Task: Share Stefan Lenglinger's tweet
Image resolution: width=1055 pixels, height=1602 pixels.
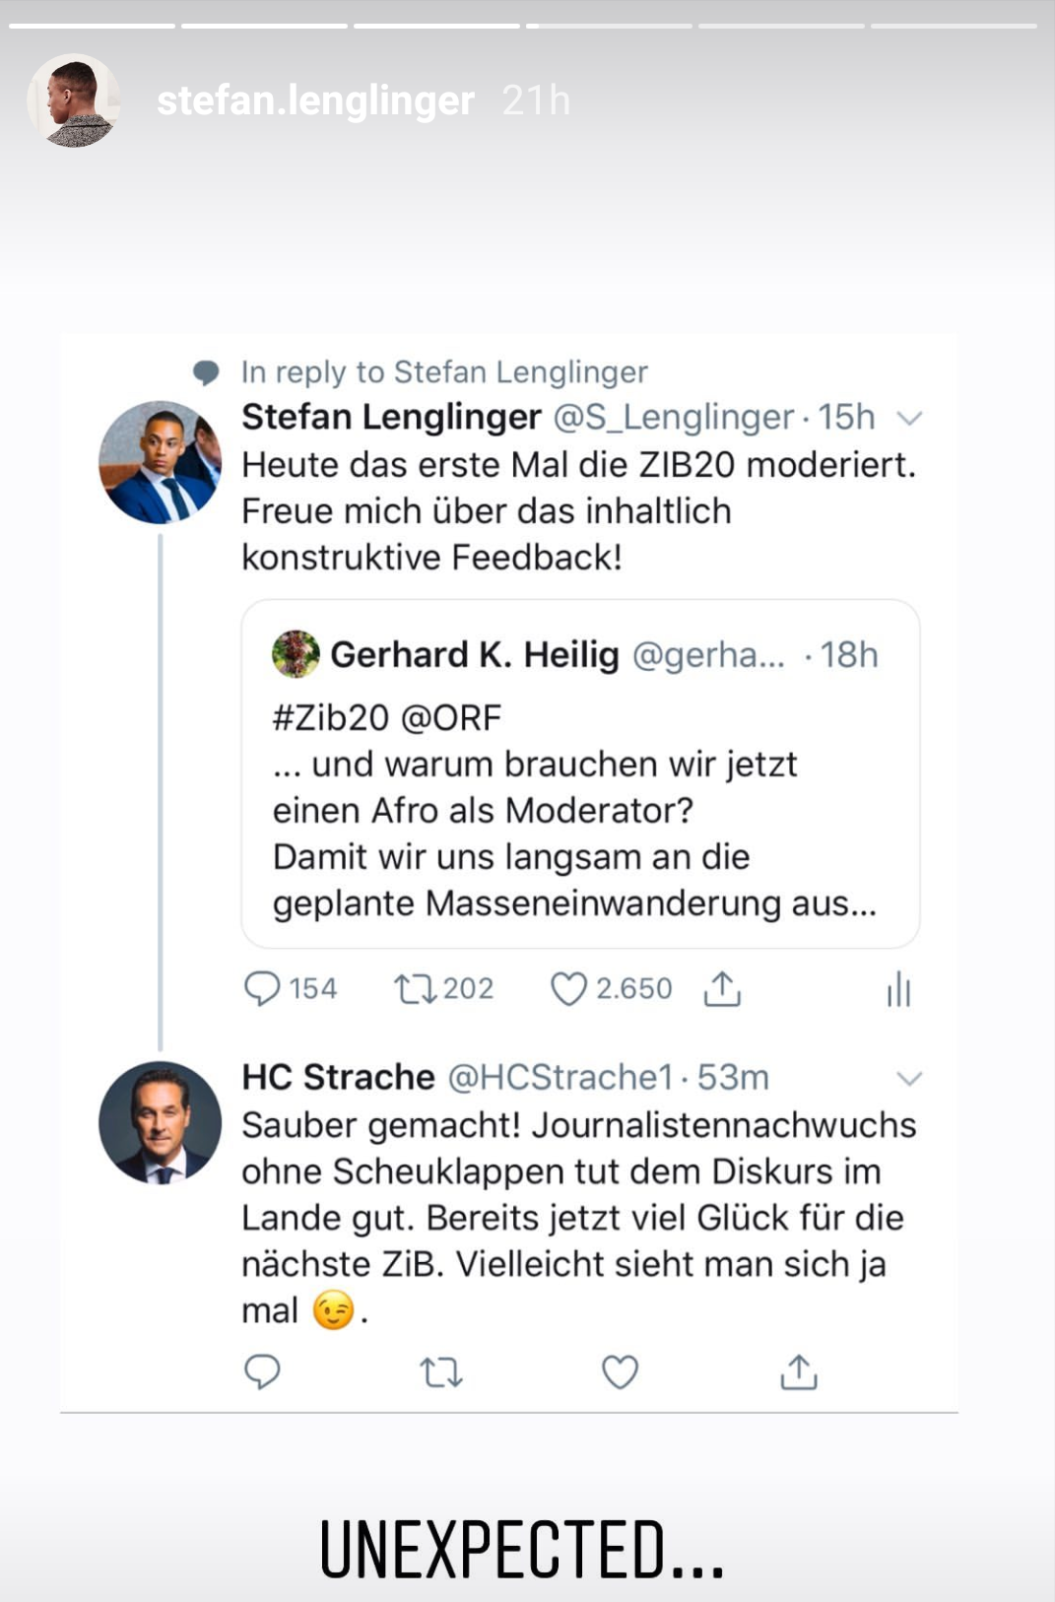Action: (722, 988)
